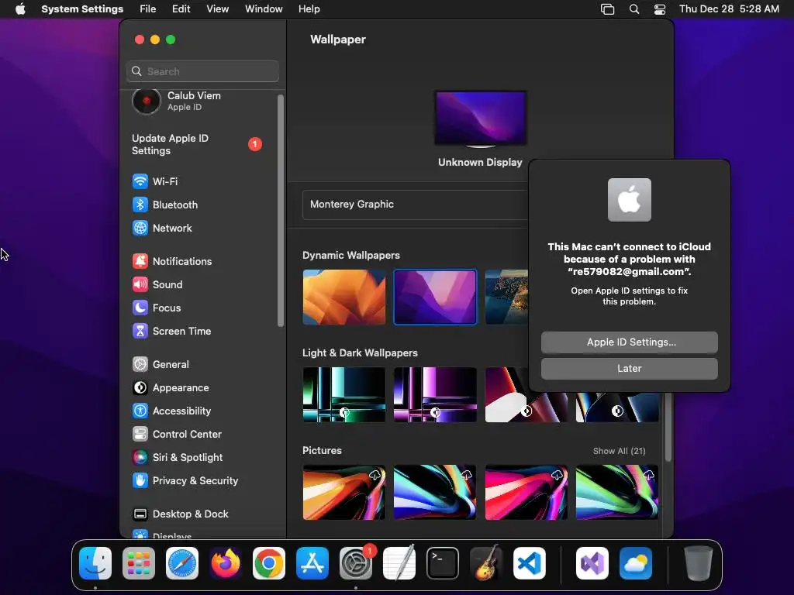Open Control Center icon in sidebar
The height and width of the screenshot is (595, 794).
pos(140,434)
